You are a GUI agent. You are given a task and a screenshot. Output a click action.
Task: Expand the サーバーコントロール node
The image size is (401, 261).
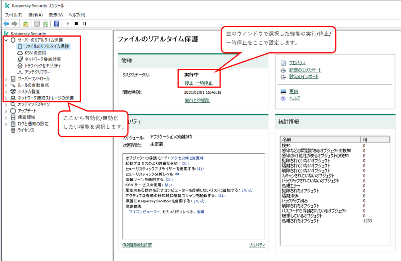tap(6, 79)
